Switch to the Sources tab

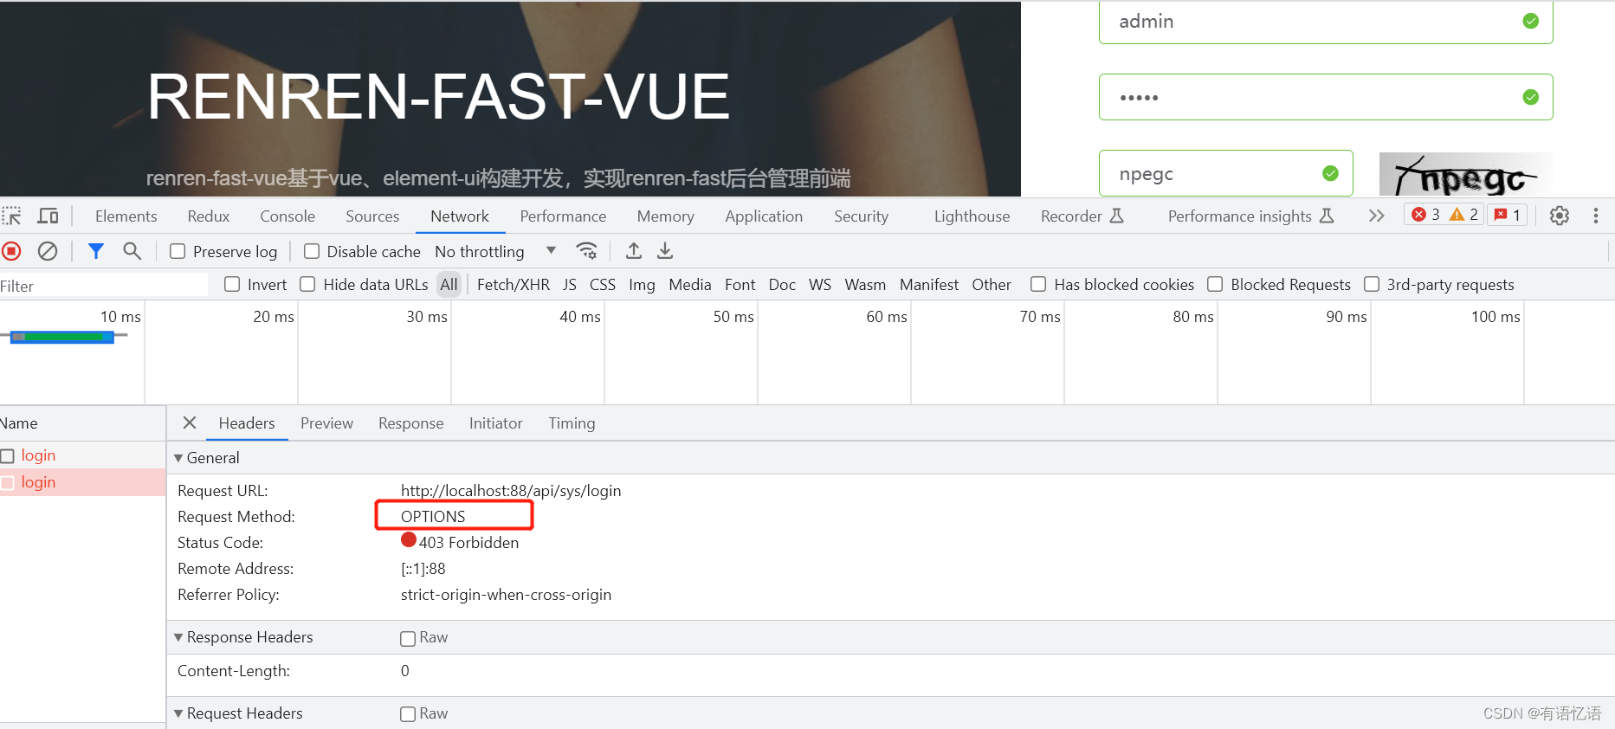(x=372, y=216)
